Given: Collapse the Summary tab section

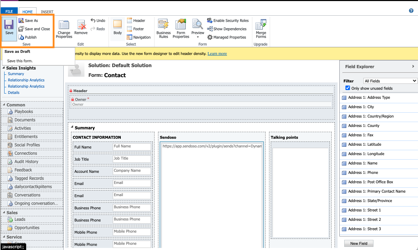Looking at the screenshot, I should (x=72, y=128).
